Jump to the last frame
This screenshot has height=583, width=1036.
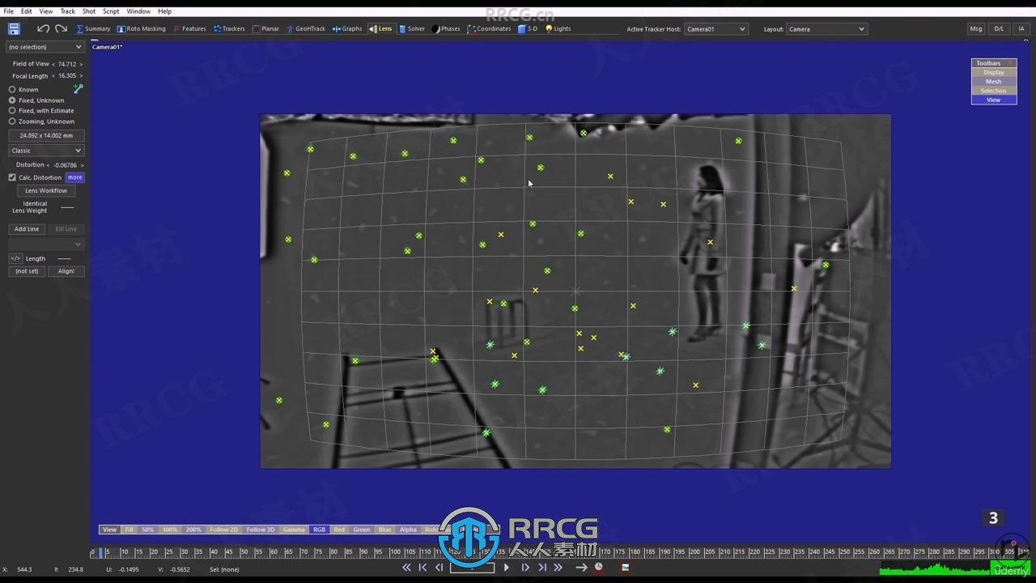pos(558,568)
